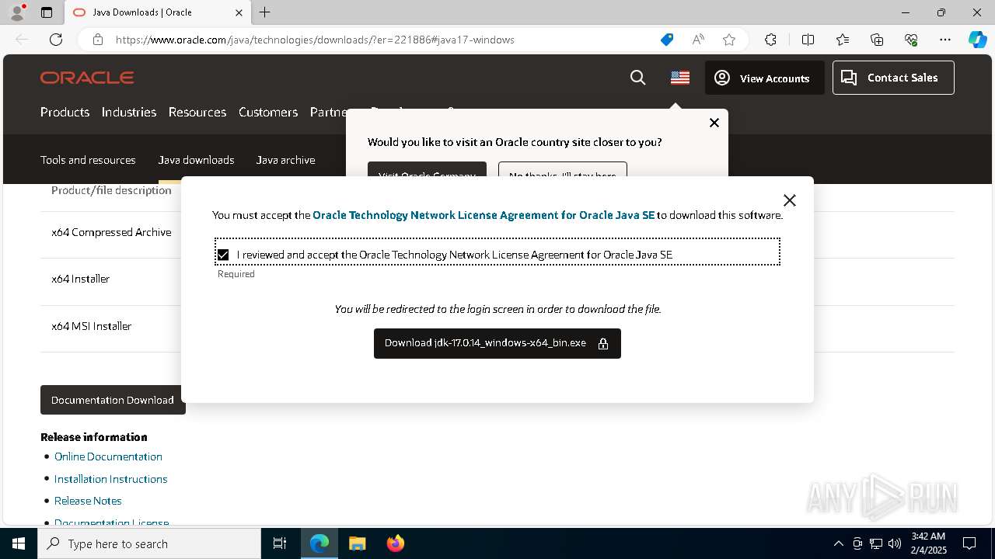Open the Industries menu
This screenshot has width=995, height=559.
click(x=129, y=112)
